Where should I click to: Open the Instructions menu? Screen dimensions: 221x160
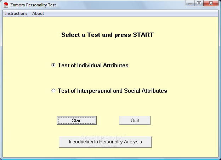(16, 13)
